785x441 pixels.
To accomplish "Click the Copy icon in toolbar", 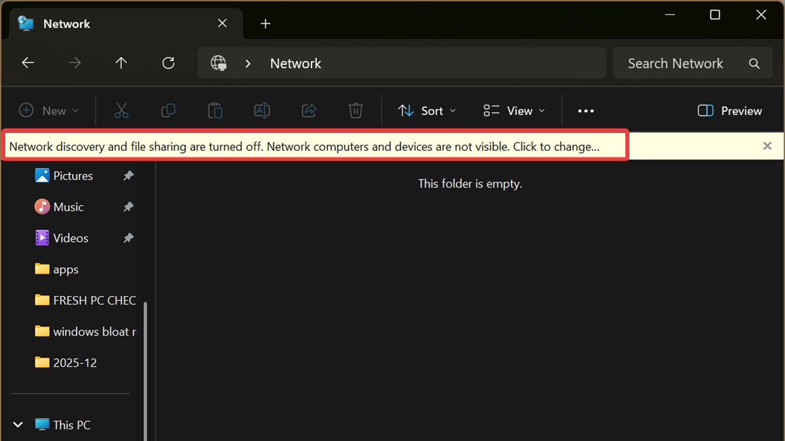I will click(x=168, y=111).
